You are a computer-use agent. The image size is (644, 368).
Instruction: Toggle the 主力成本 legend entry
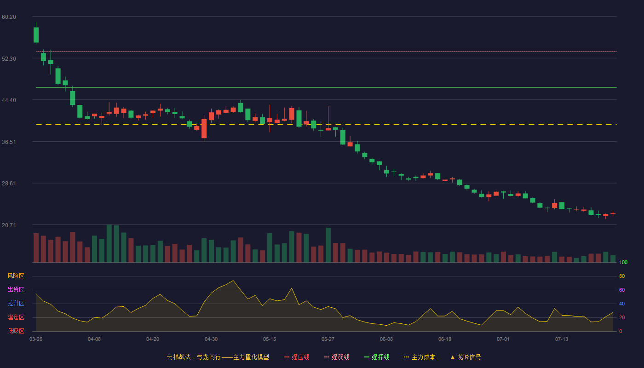[420, 357]
